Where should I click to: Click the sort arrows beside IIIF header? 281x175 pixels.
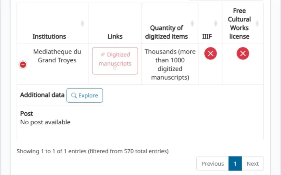coord(216,23)
